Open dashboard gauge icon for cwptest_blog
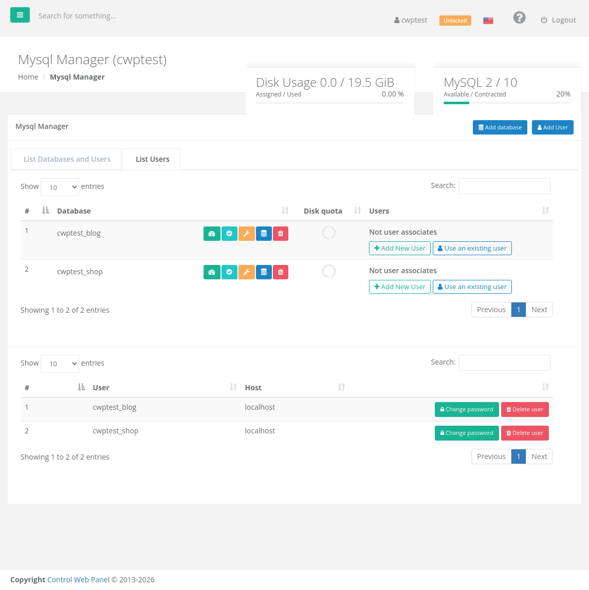This screenshot has height=590, width=589. click(212, 234)
